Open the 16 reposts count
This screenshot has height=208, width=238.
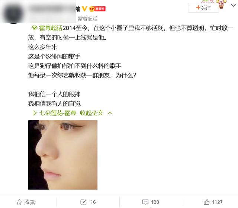coord(93,202)
